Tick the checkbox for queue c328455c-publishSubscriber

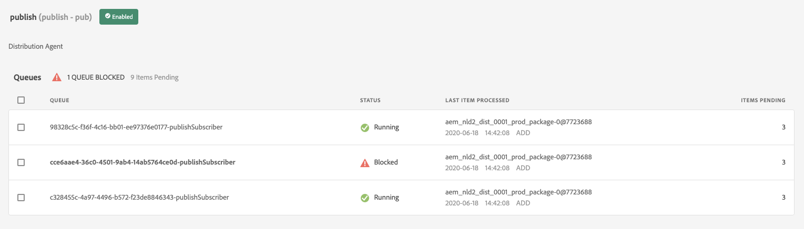pos(21,198)
